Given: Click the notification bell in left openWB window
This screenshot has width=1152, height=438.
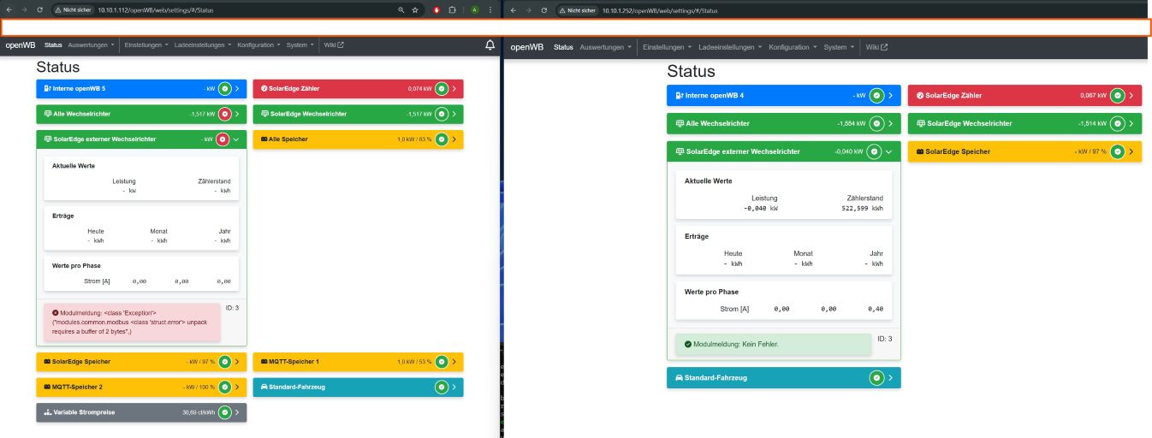Looking at the screenshot, I should pos(490,44).
